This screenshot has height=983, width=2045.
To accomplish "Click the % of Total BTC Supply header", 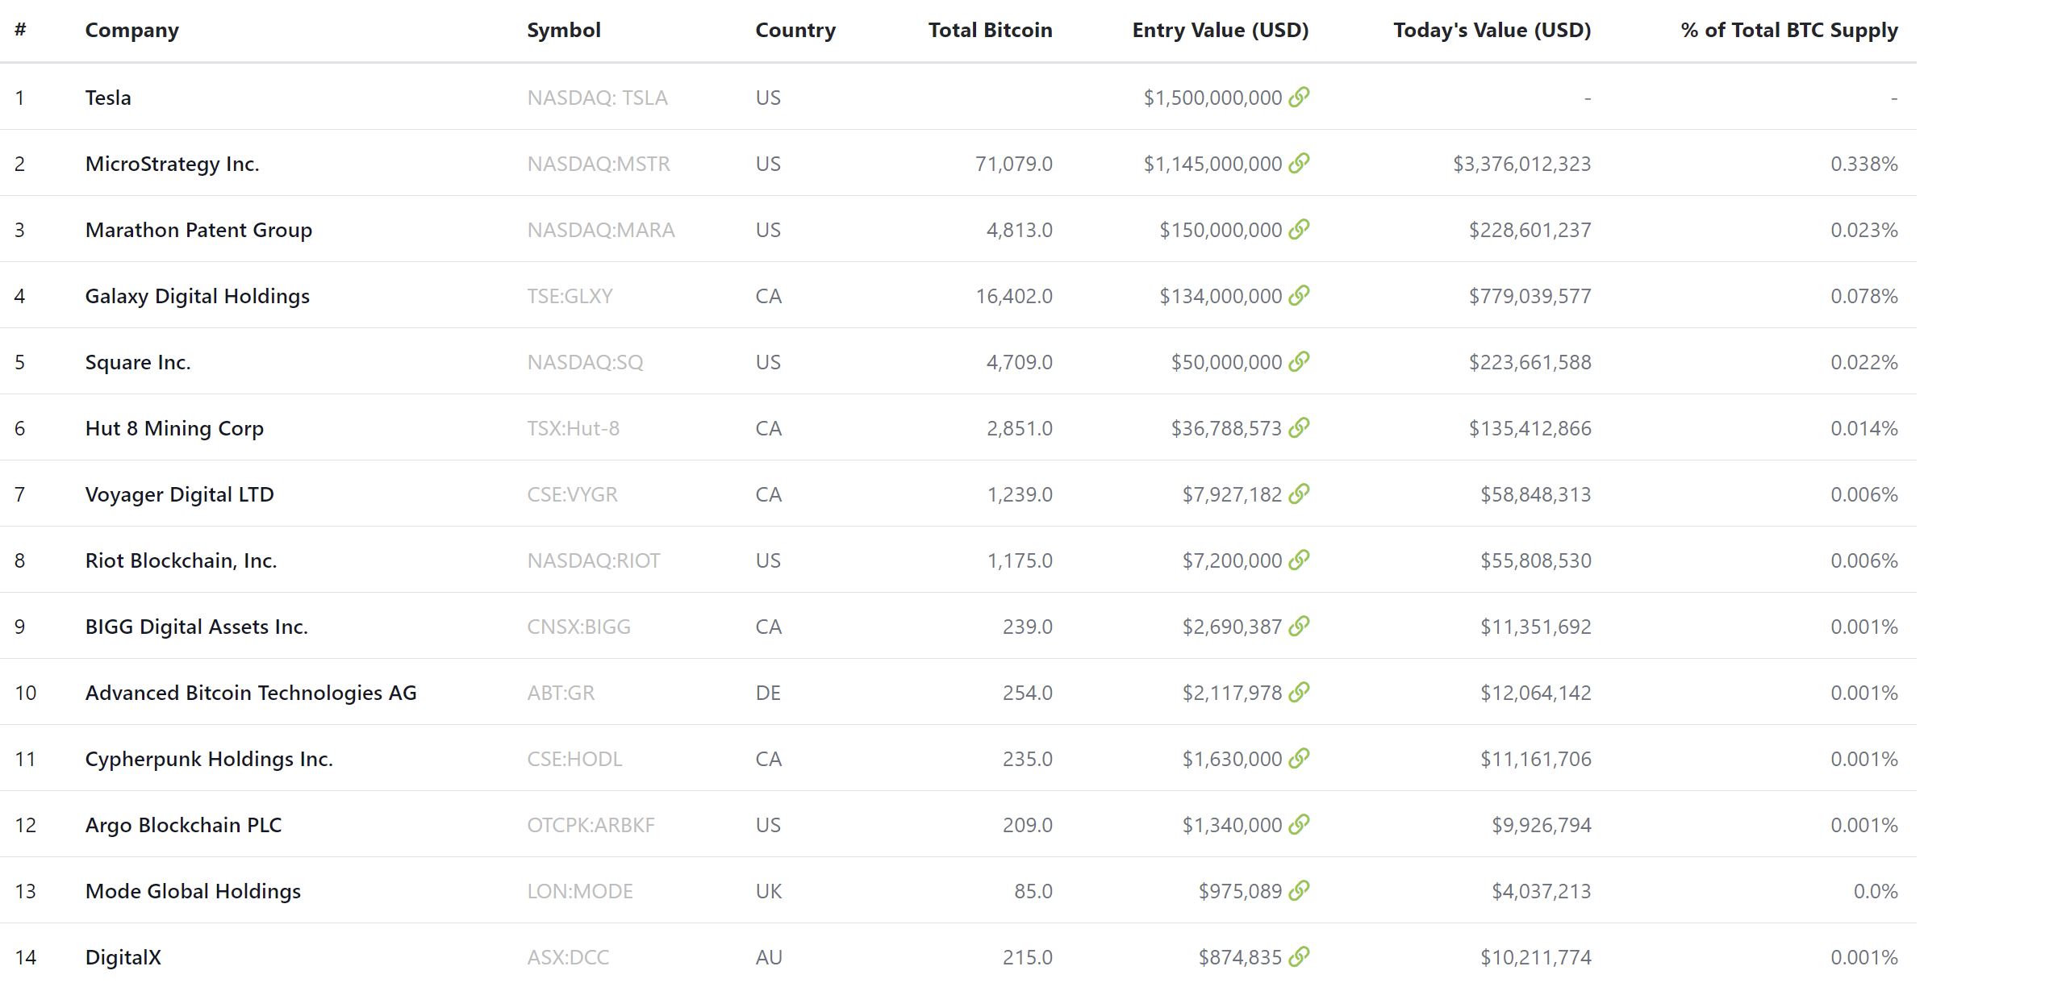I will pos(1788,31).
